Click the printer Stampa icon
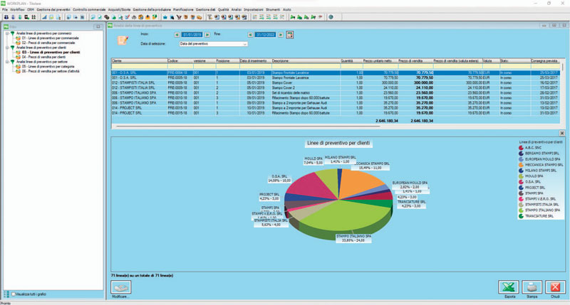Image resolution: width=570 pixels, height=305 pixels. pos(532,287)
